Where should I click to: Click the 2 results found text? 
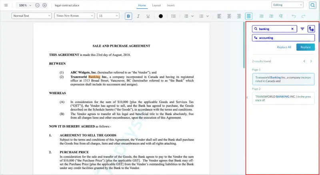(262, 61)
